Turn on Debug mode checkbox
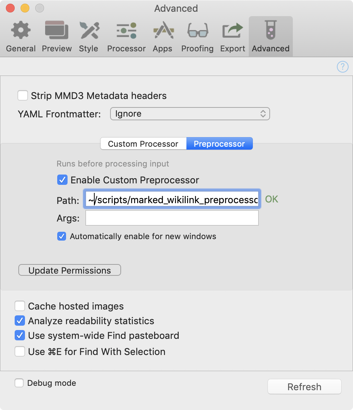This screenshot has height=410, width=353. pos(19,383)
